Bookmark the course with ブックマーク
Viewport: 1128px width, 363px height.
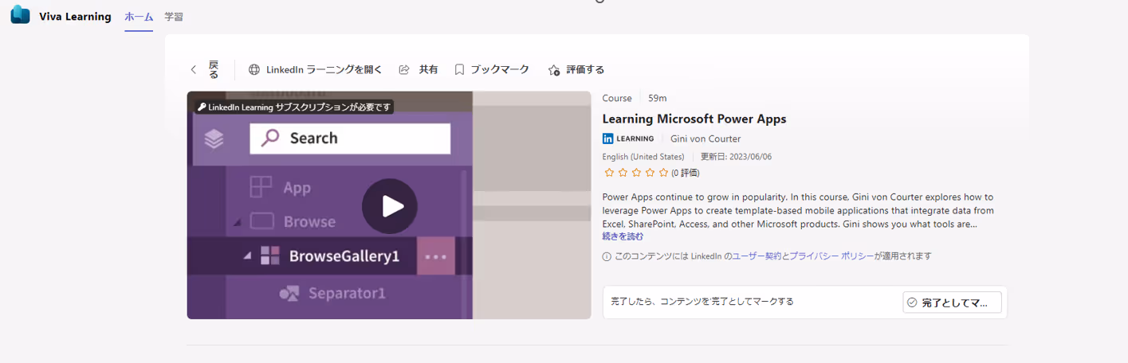tap(500, 70)
